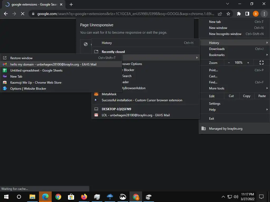Click the fullscreen icon next to zoom
Viewport: 270px width, 202px height.
tap(261, 63)
